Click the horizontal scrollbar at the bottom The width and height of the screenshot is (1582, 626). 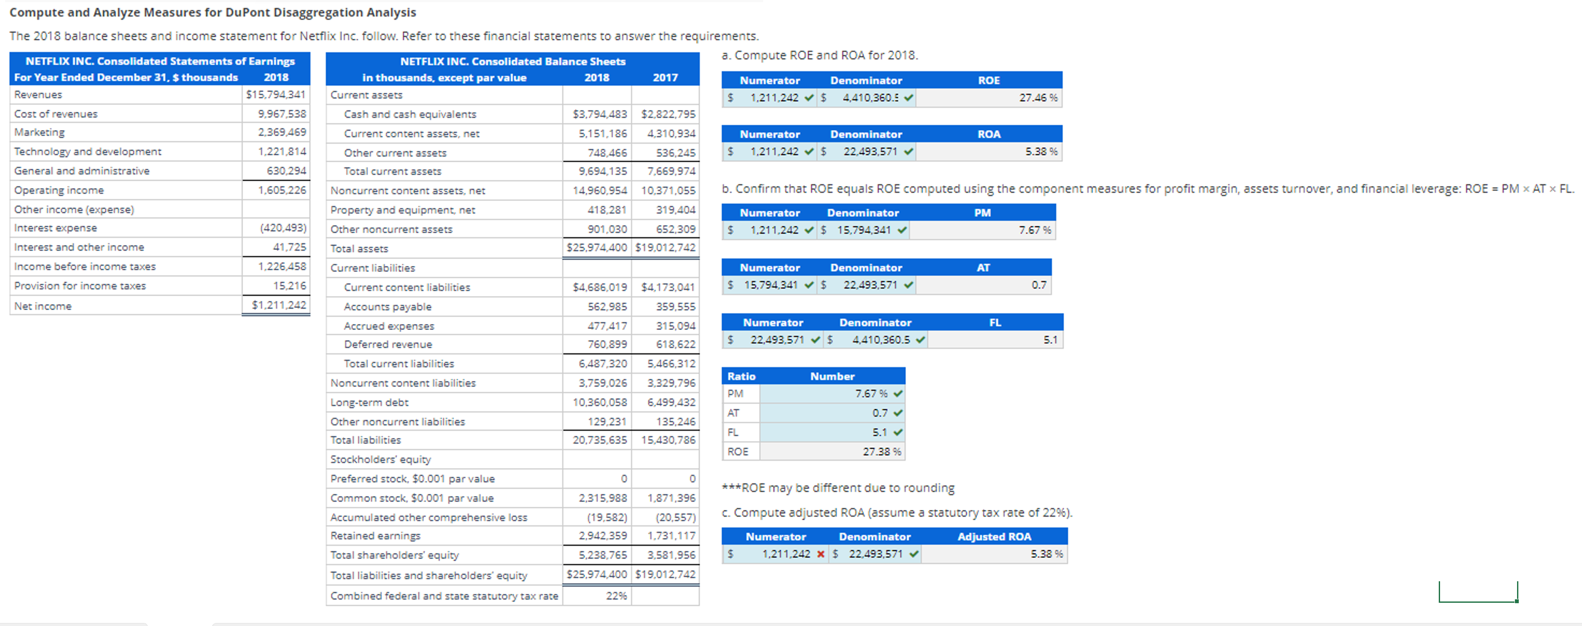[x=791, y=622]
